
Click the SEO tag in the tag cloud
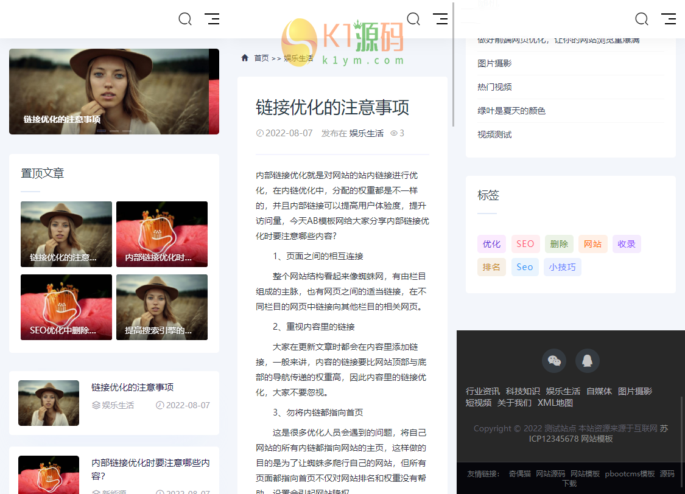click(x=525, y=243)
